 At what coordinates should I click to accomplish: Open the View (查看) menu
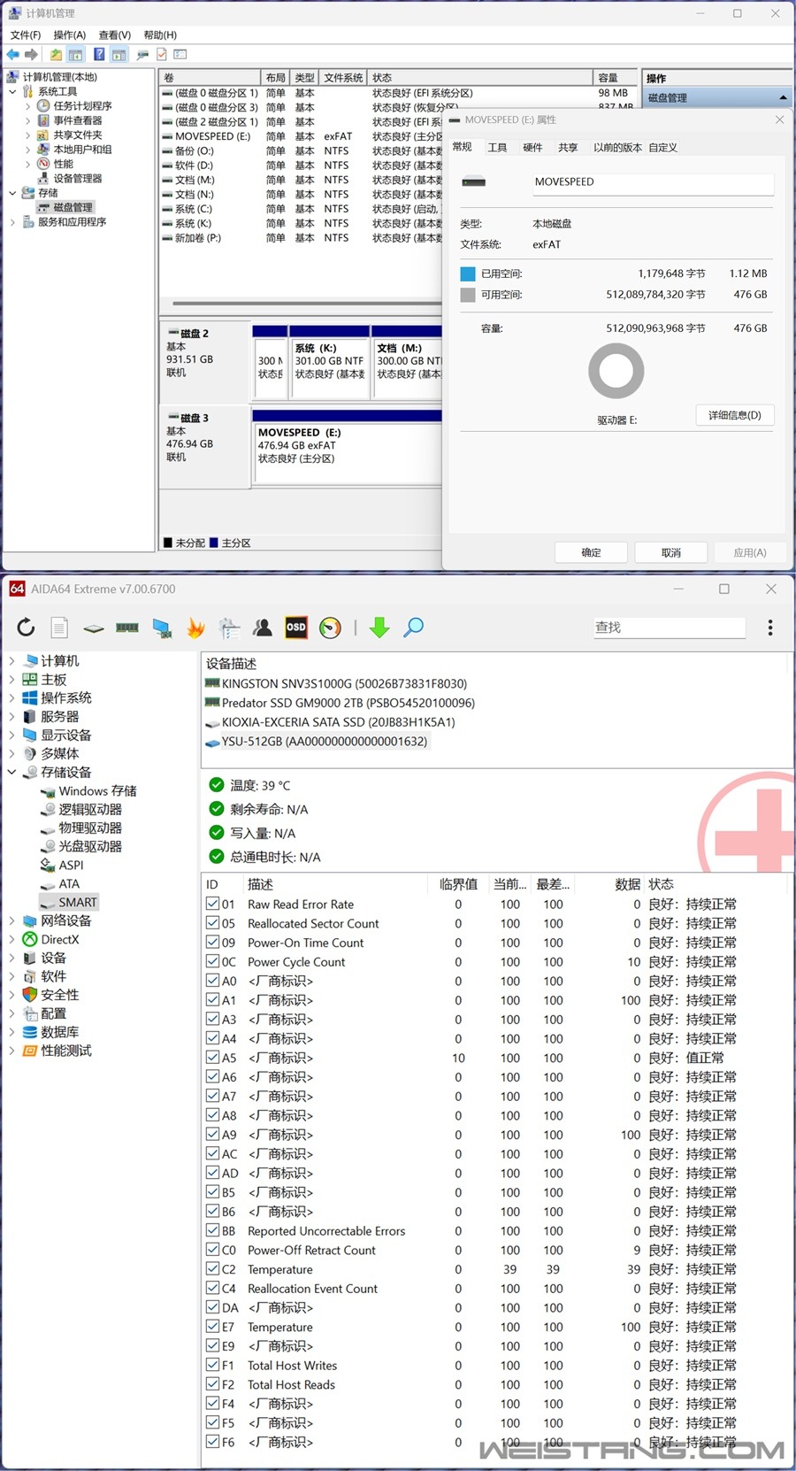coord(115,35)
